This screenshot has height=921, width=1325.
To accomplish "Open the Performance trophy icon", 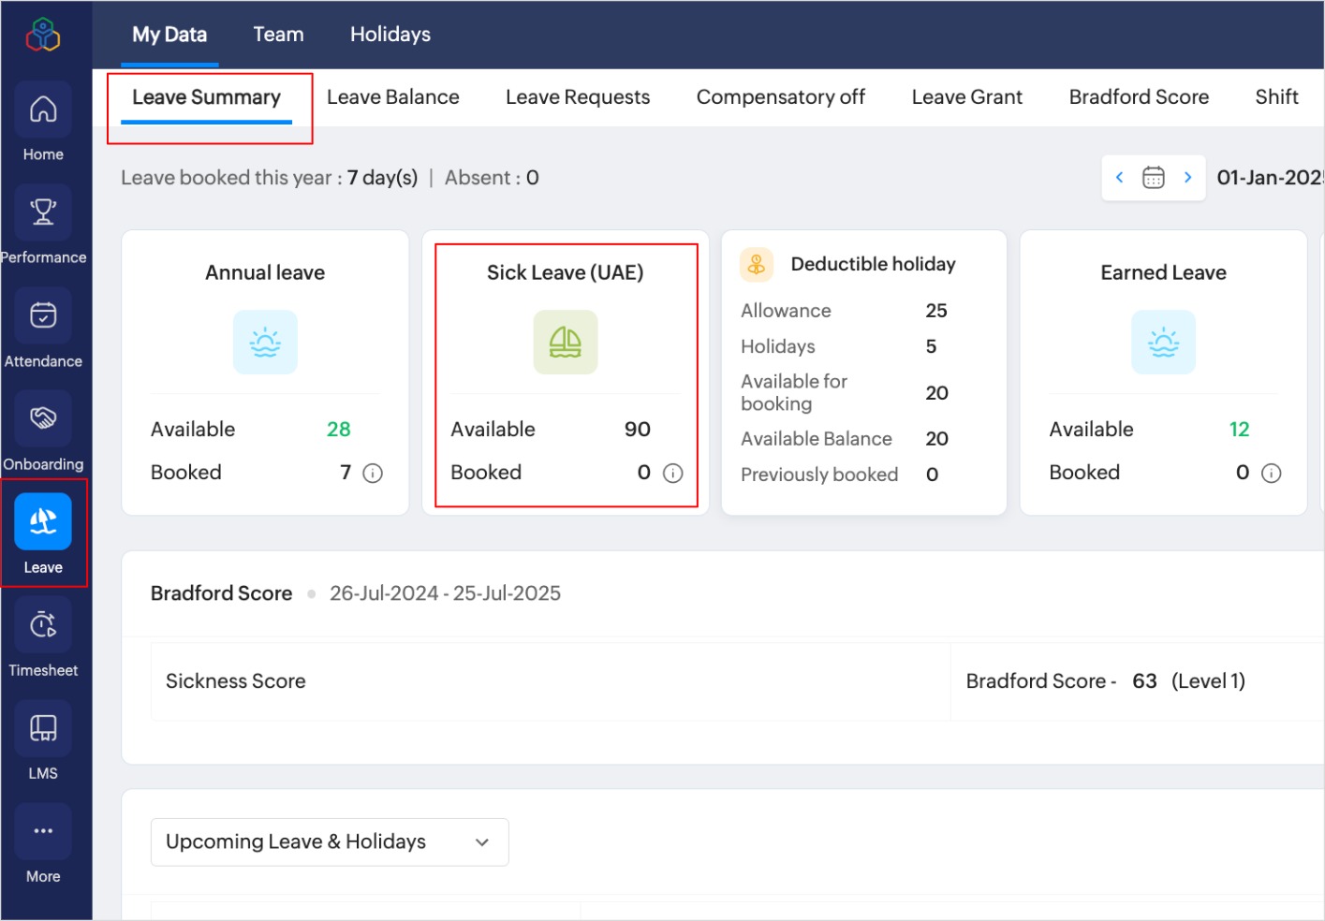I will click(x=43, y=213).
